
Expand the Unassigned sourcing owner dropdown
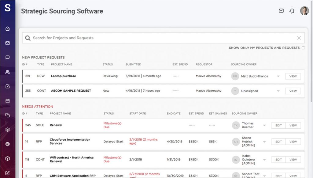point(278,91)
